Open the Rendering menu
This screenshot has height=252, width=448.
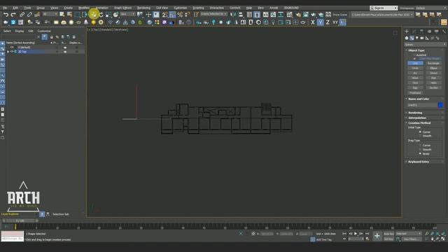pos(143,8)
